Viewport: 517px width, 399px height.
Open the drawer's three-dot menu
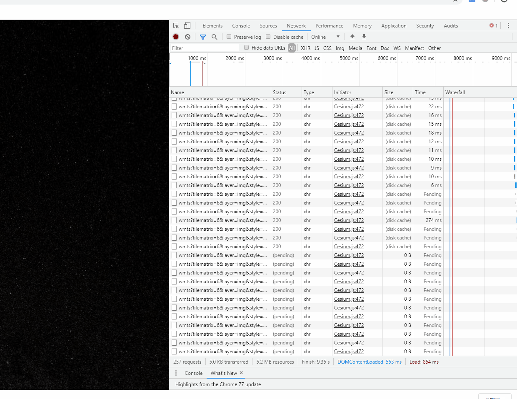pyautogui.click(x=176, y=373)
